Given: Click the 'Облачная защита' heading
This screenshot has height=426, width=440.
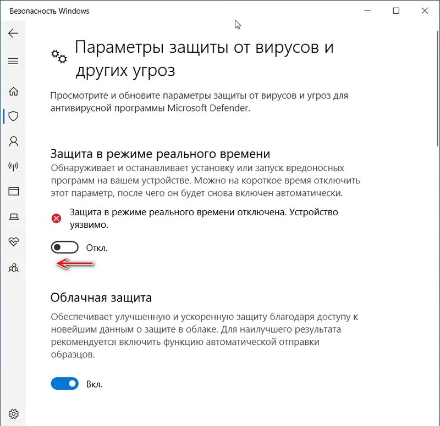Looking at the screenshot, I should pyautogui.click(x=101, y=298).
